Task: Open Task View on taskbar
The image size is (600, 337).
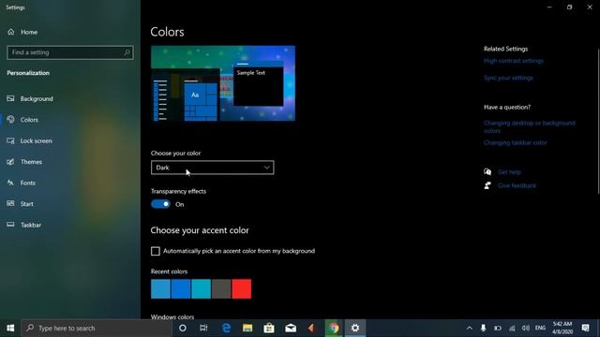Action: click(x=203, y=329)
